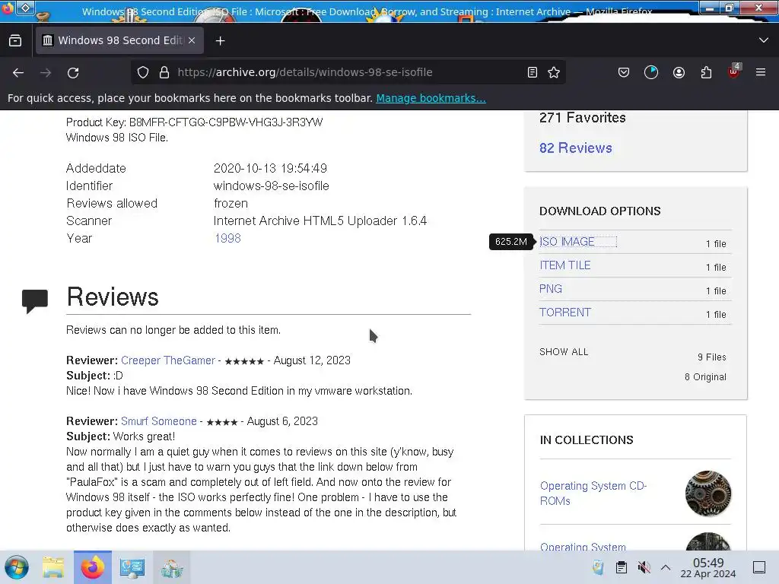Select the Windows 98 Second Edition tab
This screenshot has width=779, height=584.
119,40
